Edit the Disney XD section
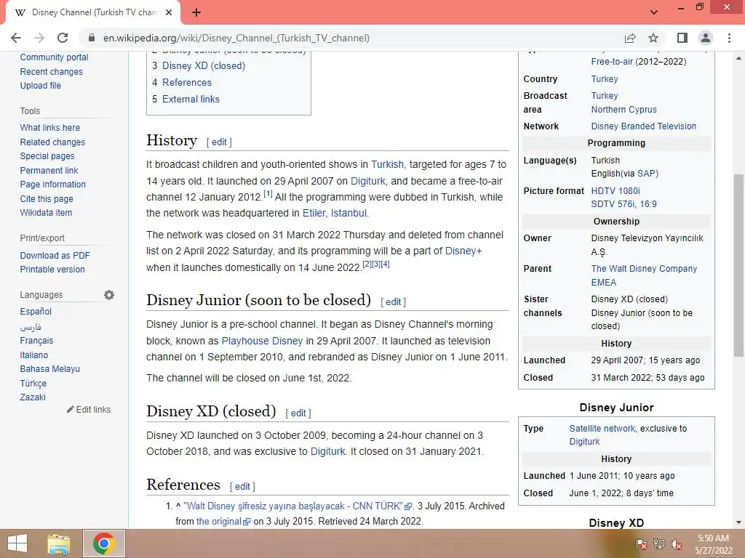Viewport: 745px width, 558px height. coord(298,413)
